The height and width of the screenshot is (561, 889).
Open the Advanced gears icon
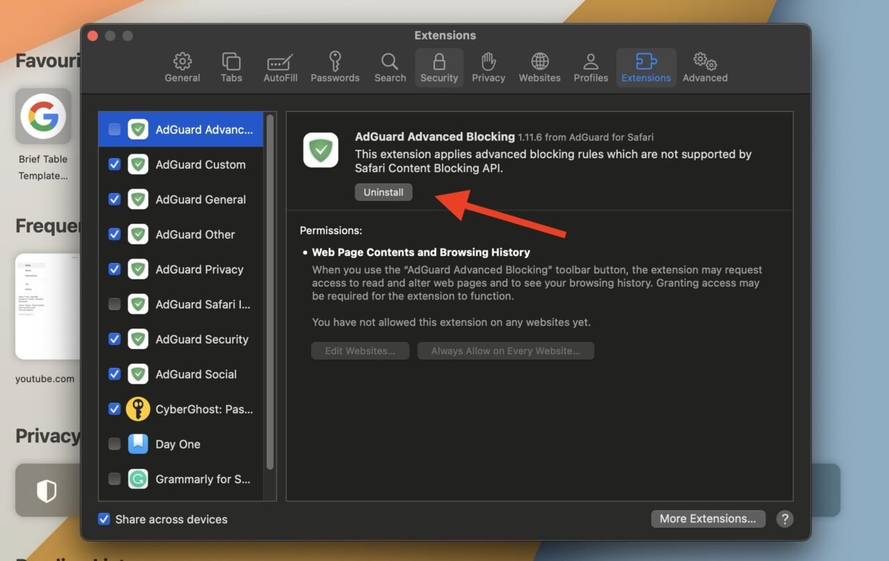(x=705, y=62)
